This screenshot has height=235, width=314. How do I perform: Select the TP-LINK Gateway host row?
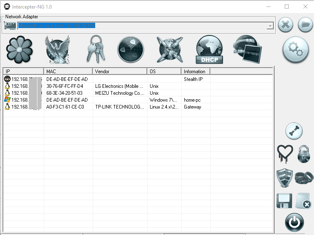pos(138,107)
